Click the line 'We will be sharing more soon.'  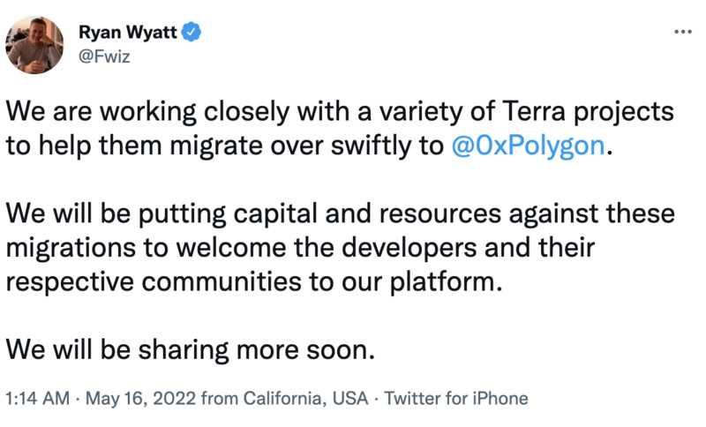(191, 348)
